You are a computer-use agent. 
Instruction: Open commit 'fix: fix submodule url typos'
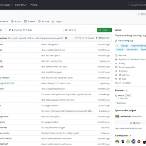point(53,128)
